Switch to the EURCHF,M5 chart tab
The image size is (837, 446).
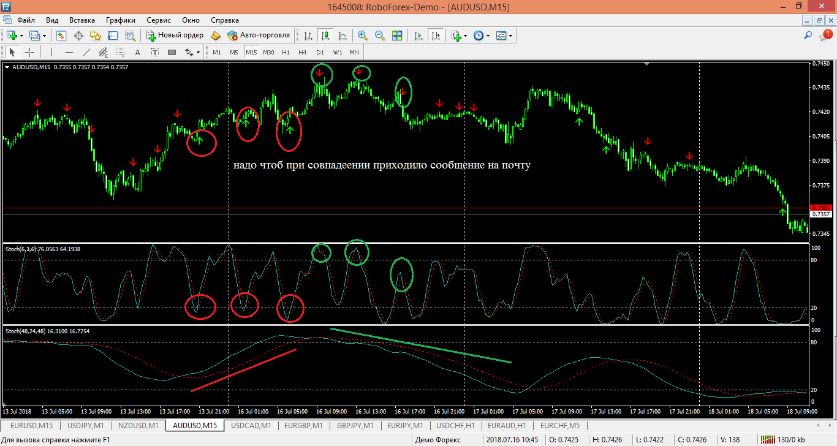[x=560, y=425]
